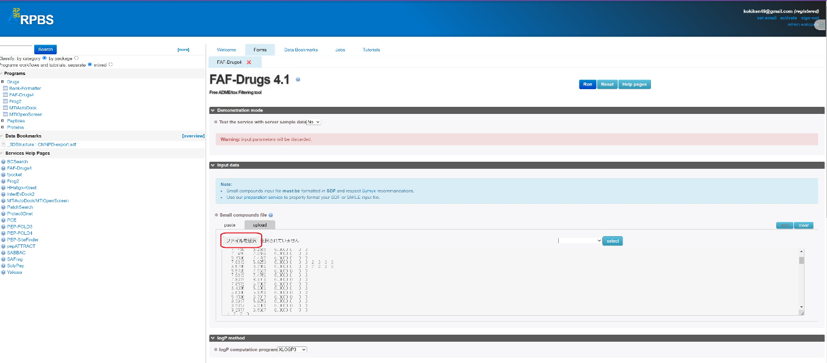The width and height of the screenshot is (827, 363).
Task: Open the Help pages button
Action: pos(634,84)
